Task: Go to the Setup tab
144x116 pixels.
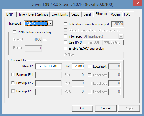Action: [x=75, y=14]
